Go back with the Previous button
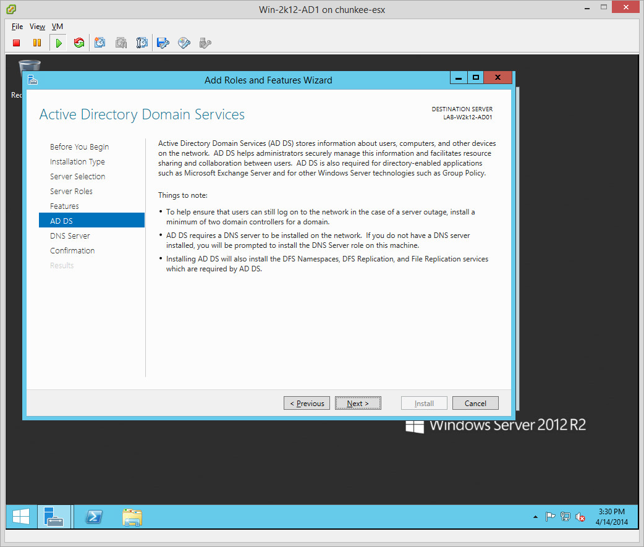 (307, 404)
